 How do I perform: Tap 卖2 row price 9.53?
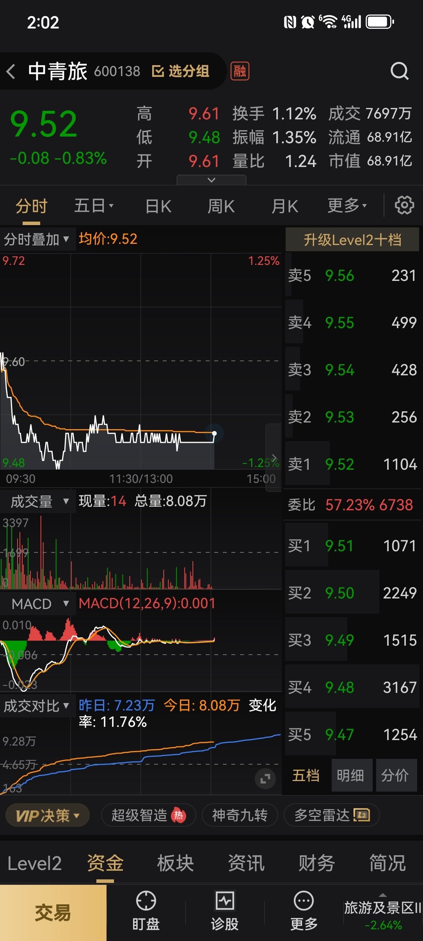(x=339, y=417)
